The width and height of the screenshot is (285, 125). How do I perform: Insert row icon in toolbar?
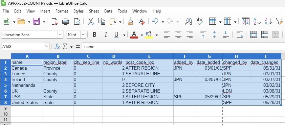tap(213, 22)
